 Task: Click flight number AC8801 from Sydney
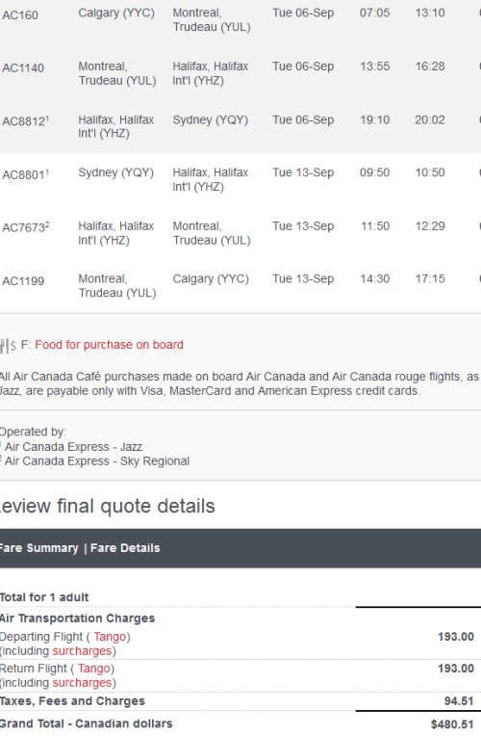tap(25, 174)
